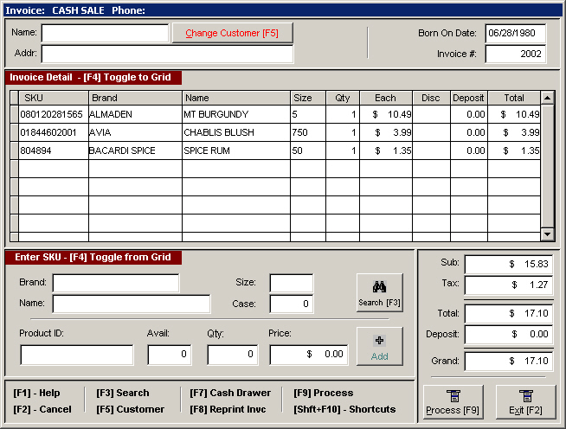566x429 pixels.
Task: Click the plus Add icon
Action: click(x=379, y=346)
